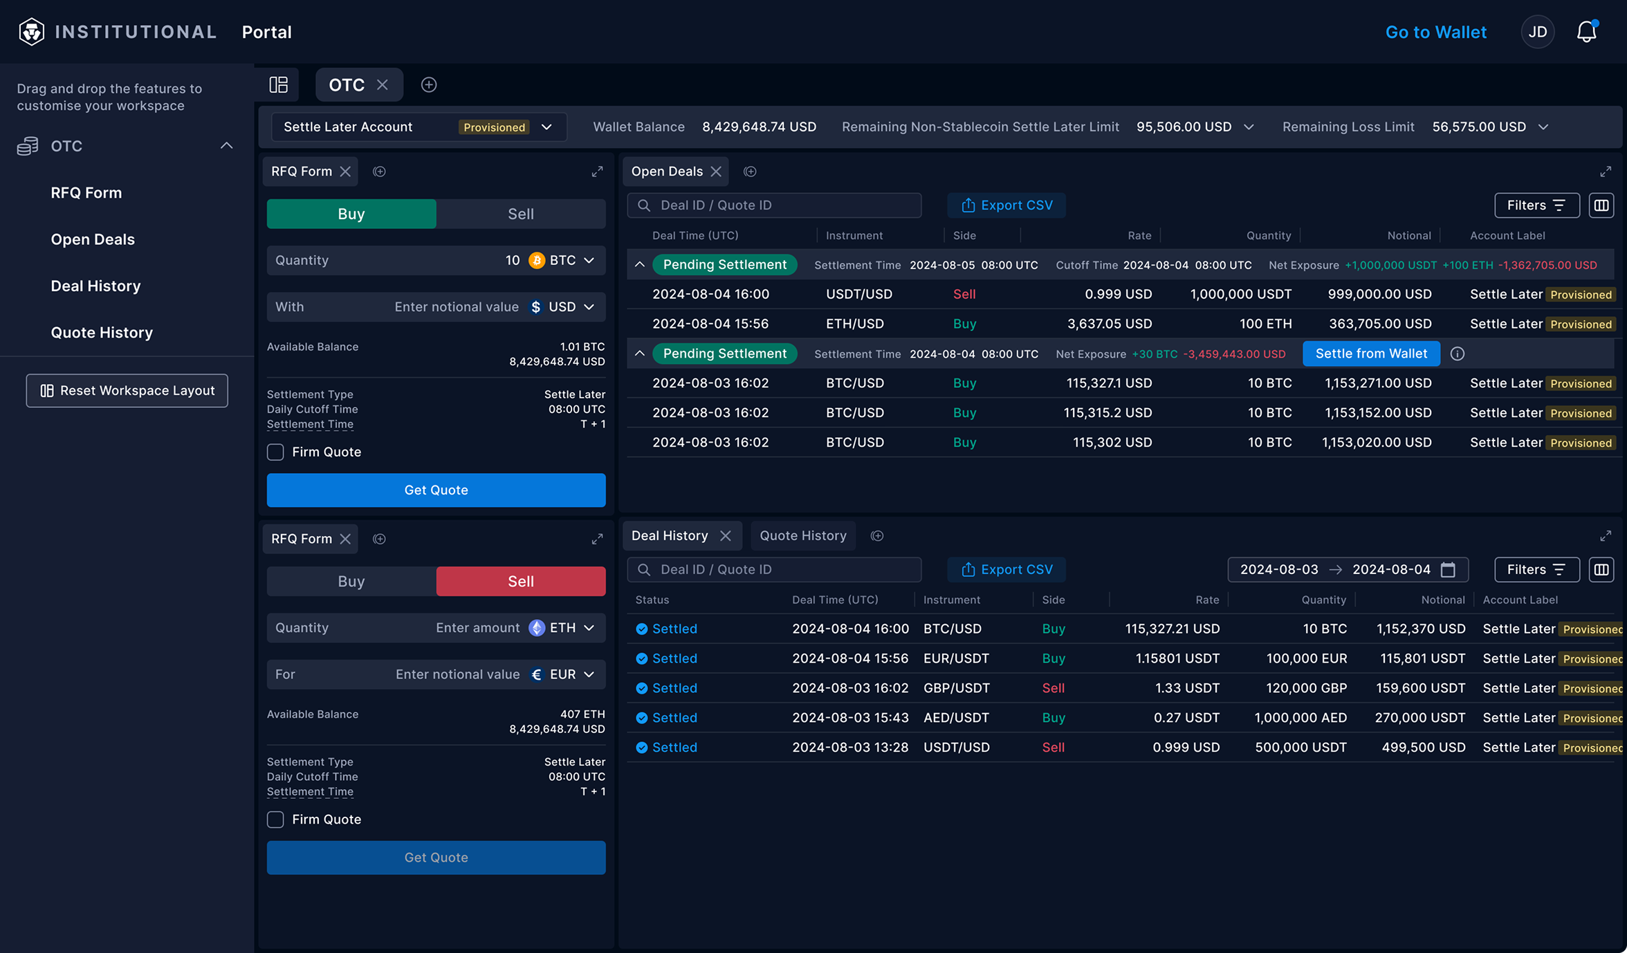Viewport: 1627px width, 953px height.
Task: Open the Settle Later Account dropdown
Action: pyautogui.click(x=546, y=127)
